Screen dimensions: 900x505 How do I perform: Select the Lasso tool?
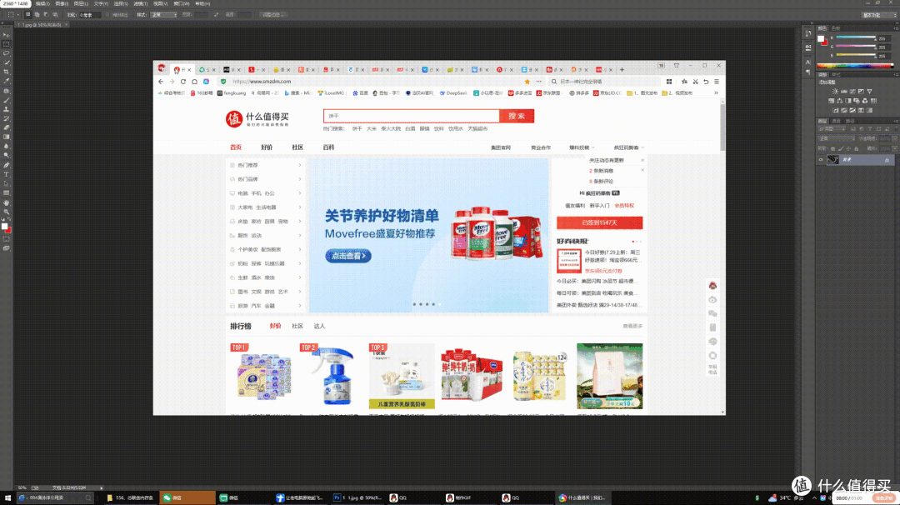(7, 53)
